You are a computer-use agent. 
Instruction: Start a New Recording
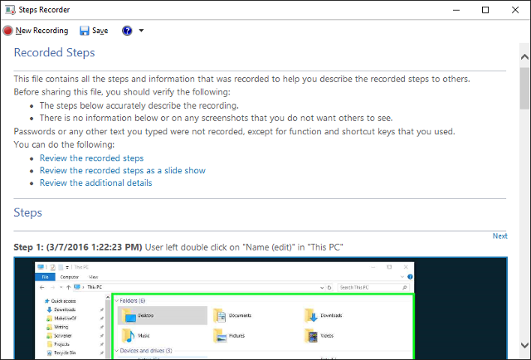36,31
